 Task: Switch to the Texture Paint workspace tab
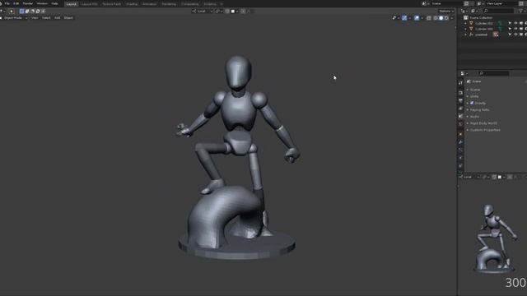(111, 4)
